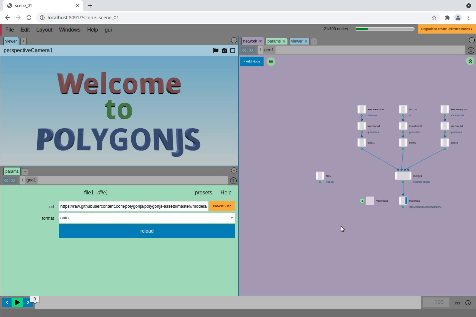Step to the previous frame
476x317 pixels.
(x=7, y=302)
